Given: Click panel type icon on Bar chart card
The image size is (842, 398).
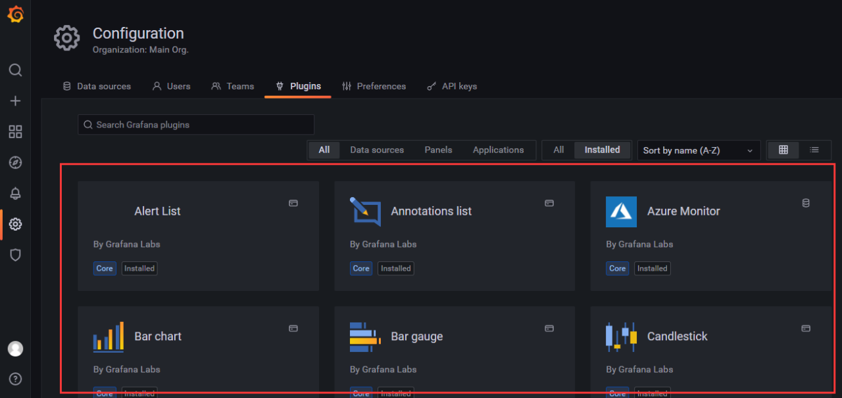Looking at the screenshot, I should [293, 328].
